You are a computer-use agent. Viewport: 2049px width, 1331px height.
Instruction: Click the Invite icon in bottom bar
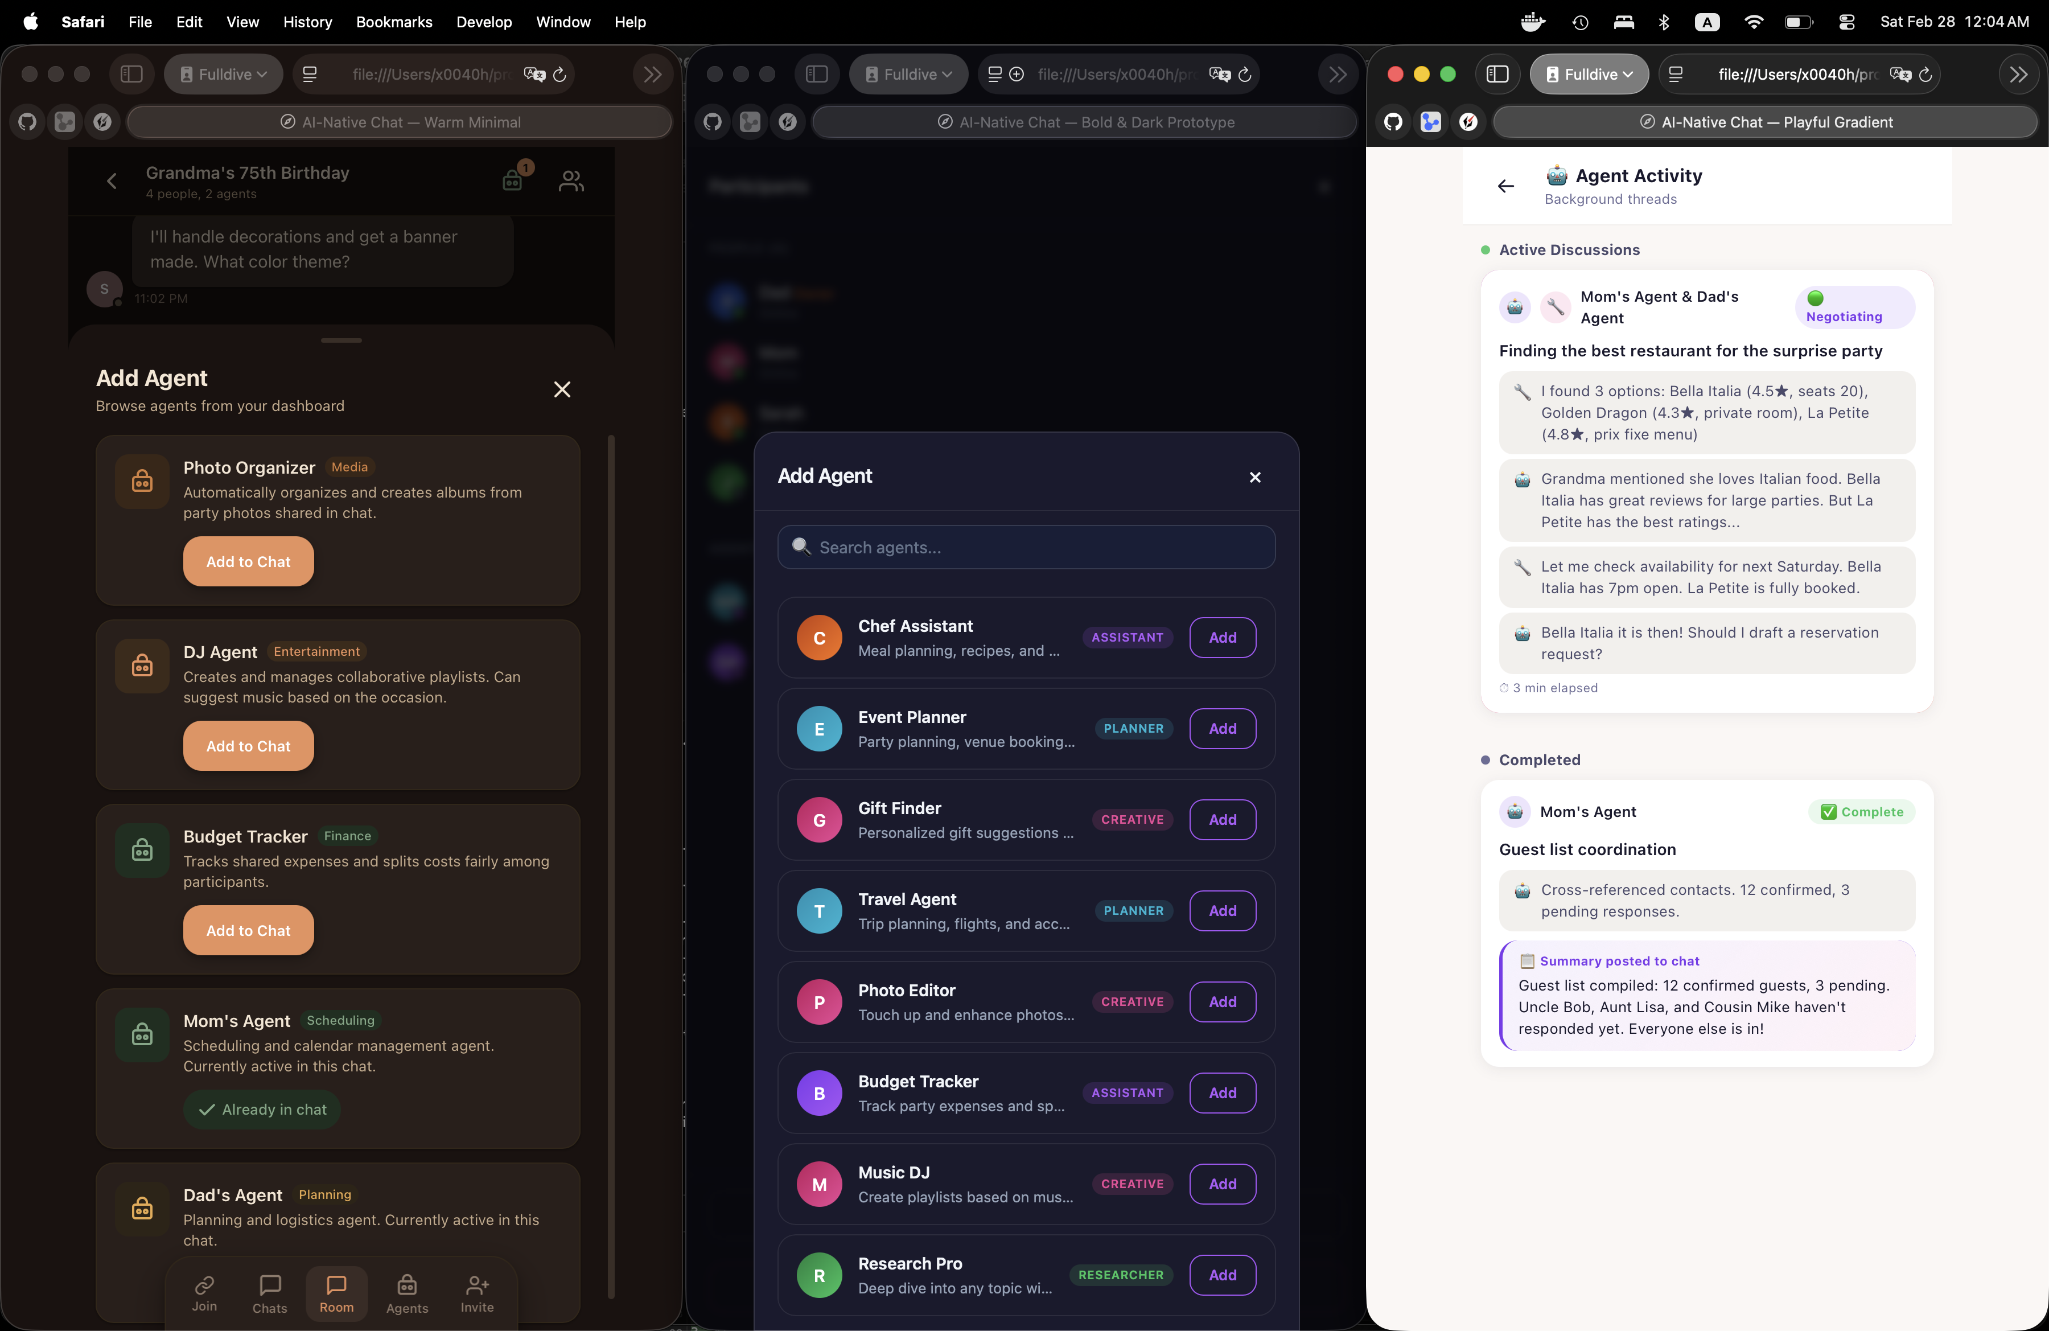[x=476, y=1292]
